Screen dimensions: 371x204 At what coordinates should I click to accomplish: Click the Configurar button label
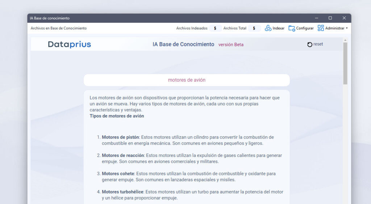pyautogui.click(x=305, y=28)
